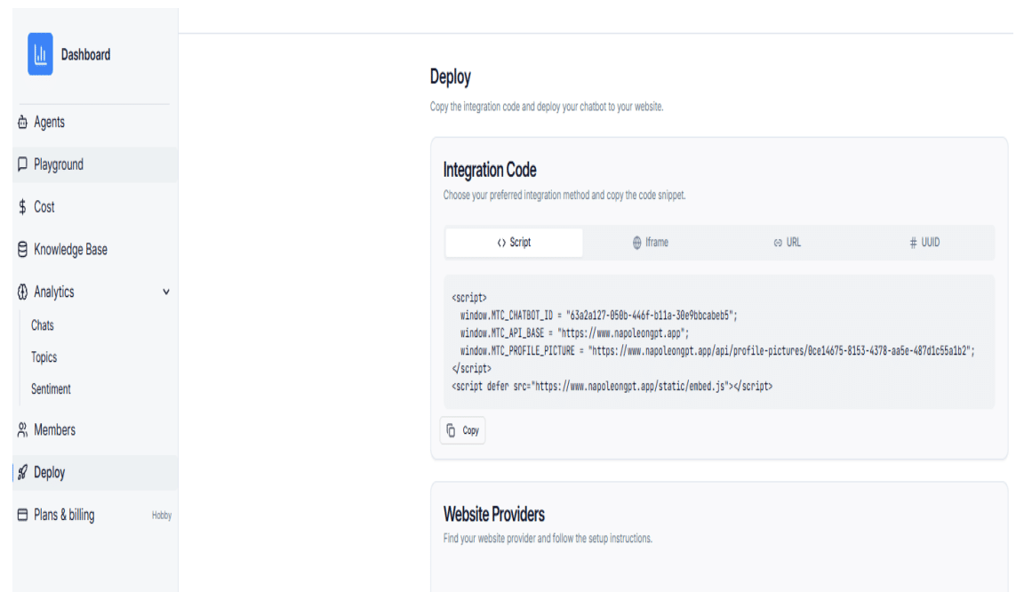This screenshot has height=600, width=1016.
Task: Click the Cost dollar sign icon
Action: coord(22,207)
